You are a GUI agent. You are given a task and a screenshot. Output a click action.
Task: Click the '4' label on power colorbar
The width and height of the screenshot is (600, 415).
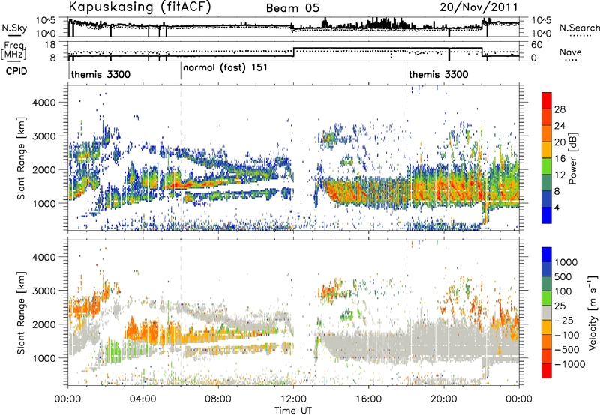(557, 208)
